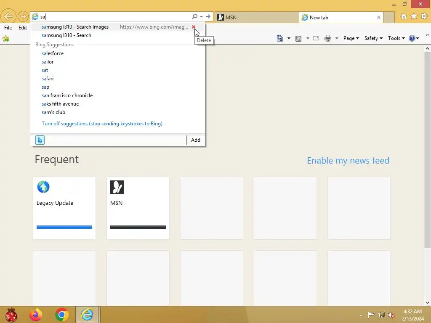Expand the command bar overflow chevron
The width and height of the screenshot is (431, 323).
click(427, 35)
